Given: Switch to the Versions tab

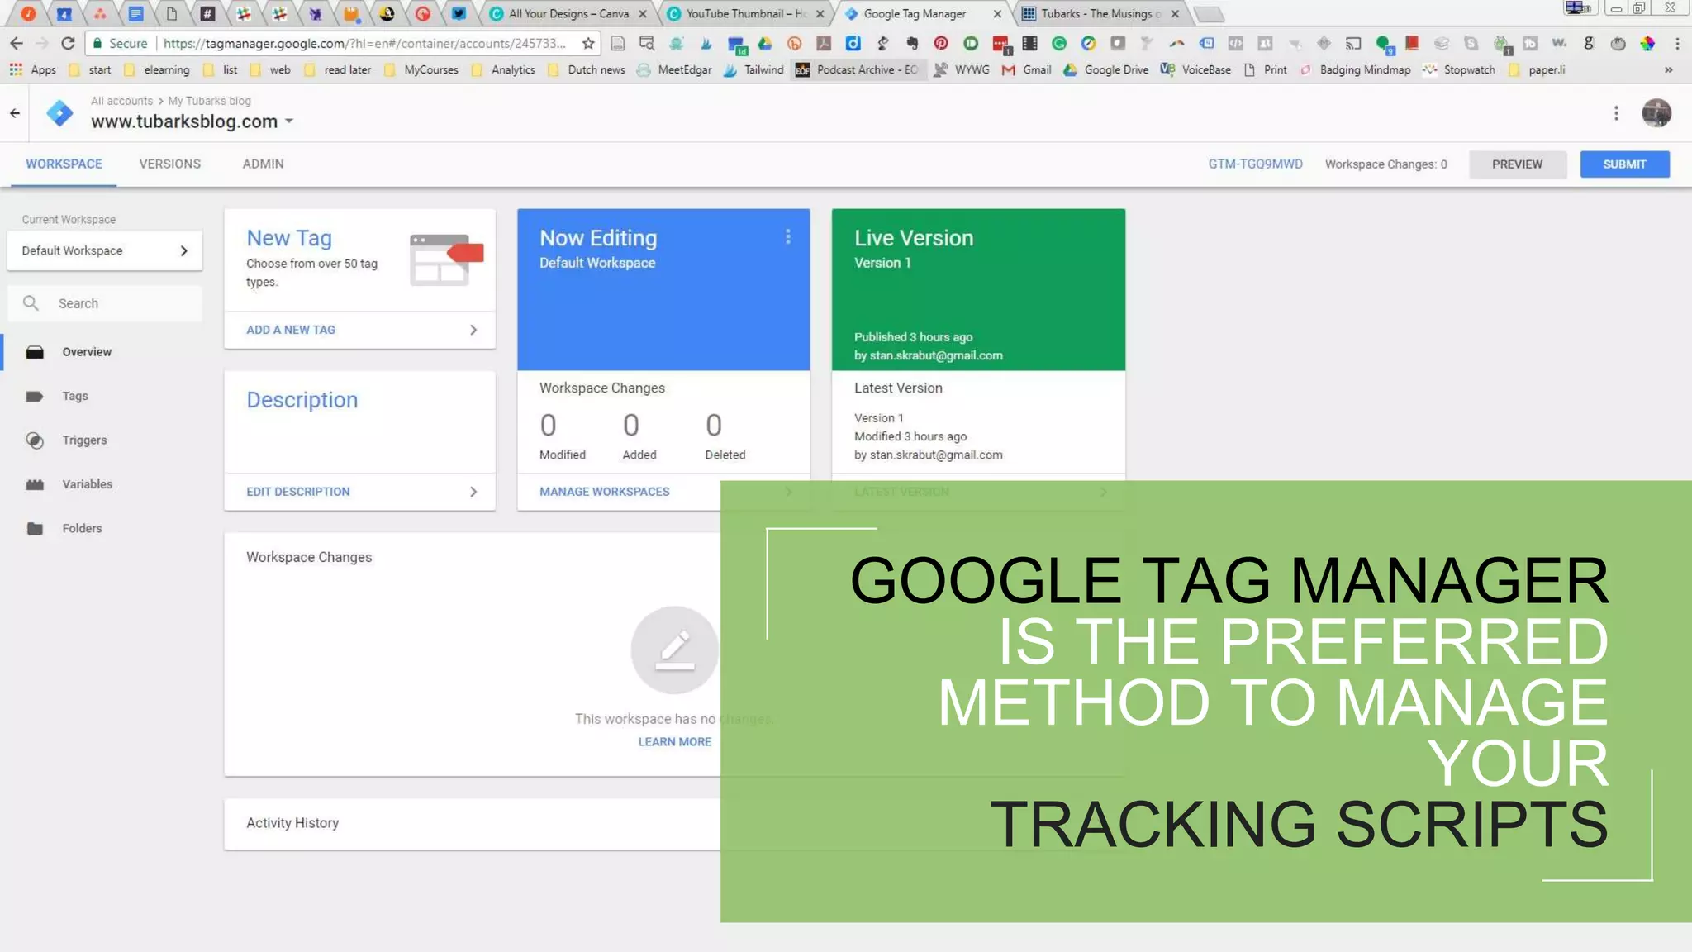Looking at the screenshot, I should tap(169, 164).
